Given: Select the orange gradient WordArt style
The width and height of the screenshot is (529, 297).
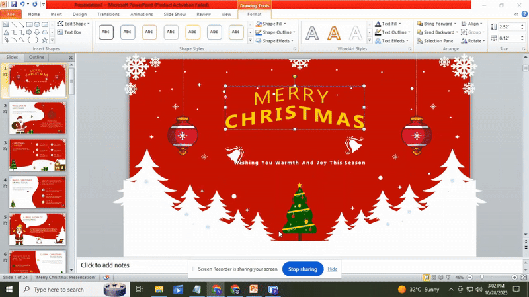Looking at the screenshot, I should tap(334, 32).
